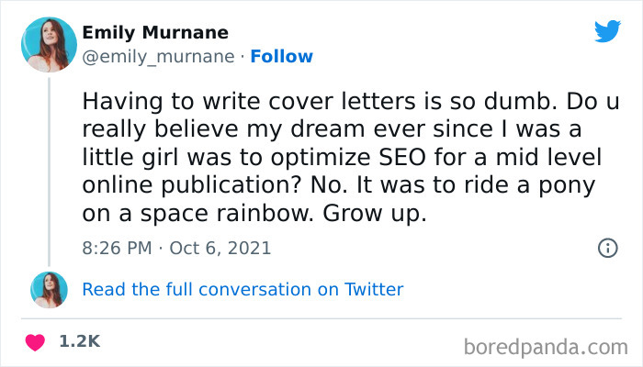Open Emily Murnane's large profile photo
The image size is (643, 367).
pos(48,44)
